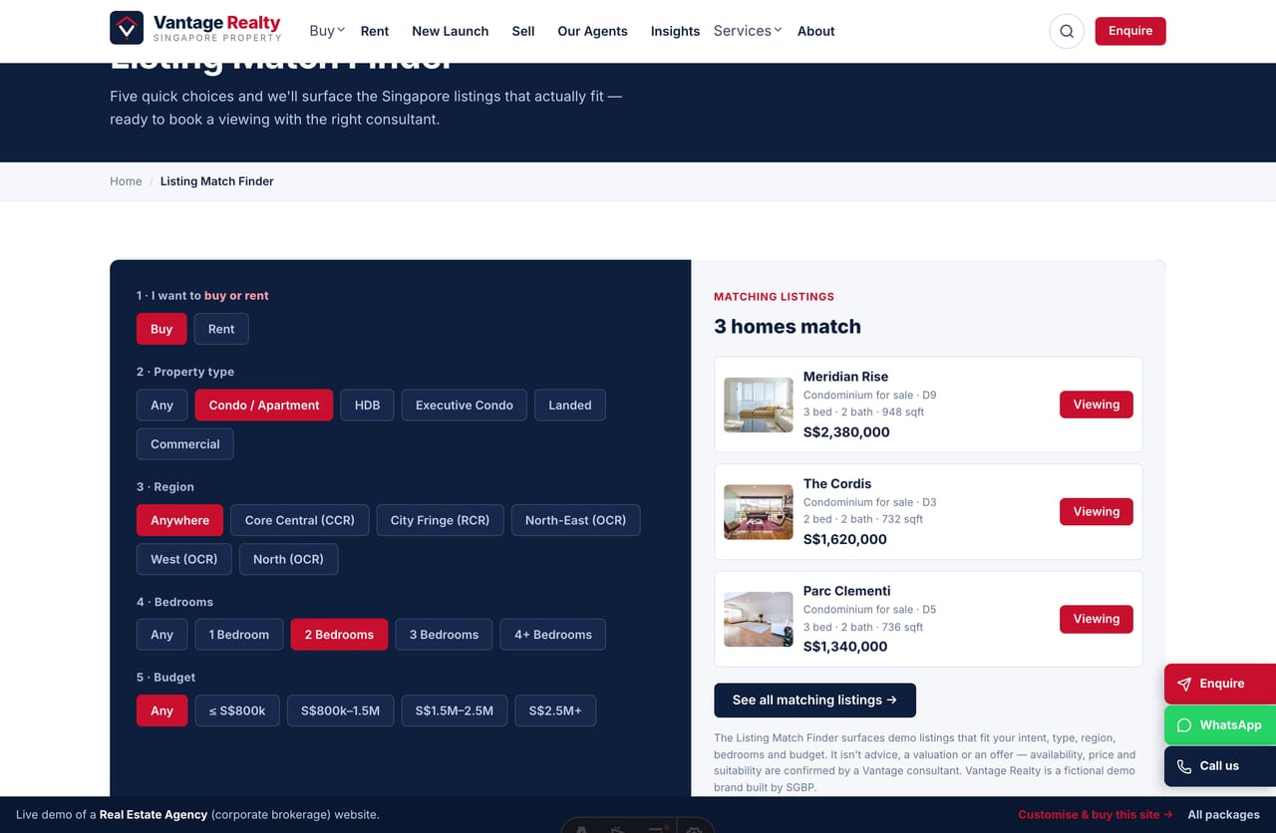Click the '3 homes match' heading
This screenshot has width=1276, height=833.
pyautogui.click(x=788, y=327)
